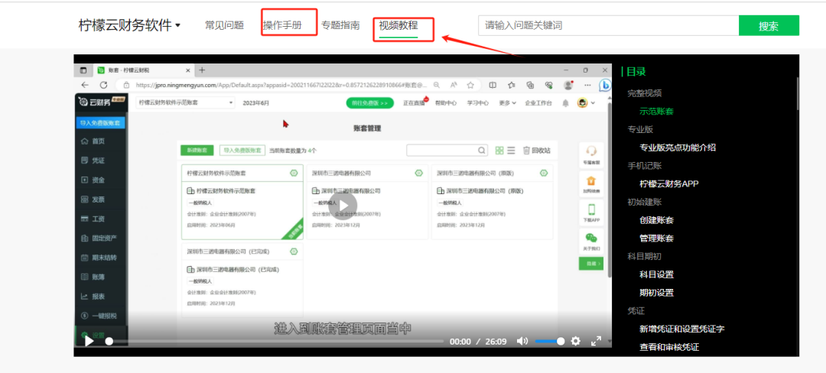
Task: Click 凭证 voucher icon in video sidebar
Action: (x=84, y=161)
